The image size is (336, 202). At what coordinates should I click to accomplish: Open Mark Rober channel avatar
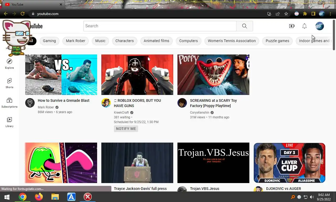click(x=30, y=103)
